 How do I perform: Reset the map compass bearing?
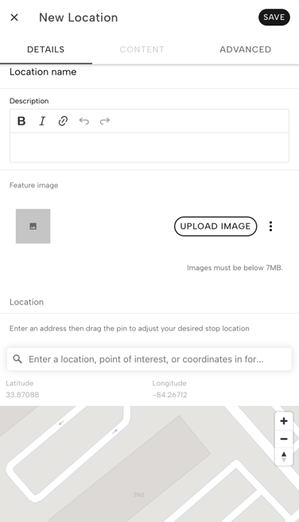(x=284, y=456)
